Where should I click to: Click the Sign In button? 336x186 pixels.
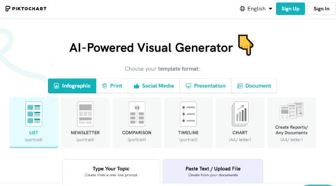point(321,9)
